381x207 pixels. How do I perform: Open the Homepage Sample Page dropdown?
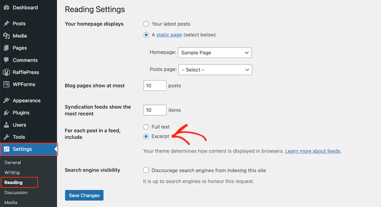click(215, 53)
